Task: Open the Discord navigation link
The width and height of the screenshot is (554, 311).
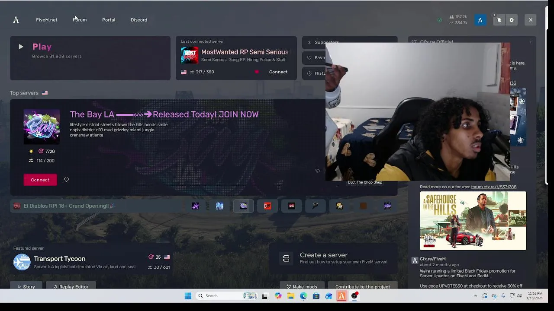Action: (139, 20)
